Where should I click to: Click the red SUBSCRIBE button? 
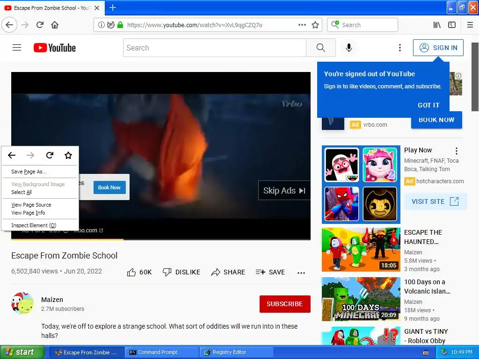[x=285, y=304]
